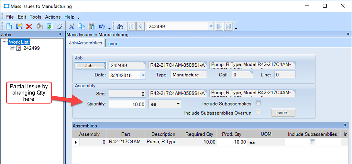
Task: Open the Date 3/20/2019 calendar dropdown
Action: pos(143,75)
